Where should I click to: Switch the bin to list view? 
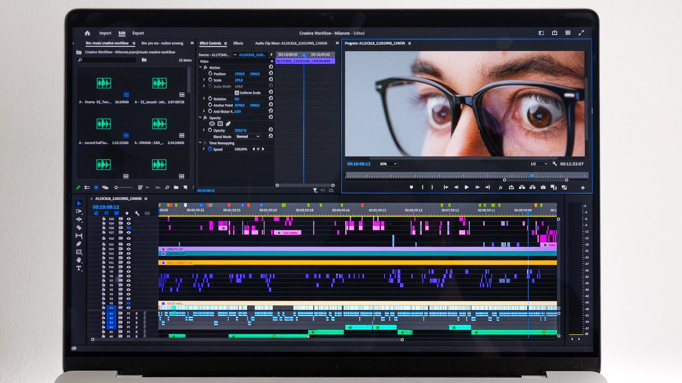tap(87, 187)
